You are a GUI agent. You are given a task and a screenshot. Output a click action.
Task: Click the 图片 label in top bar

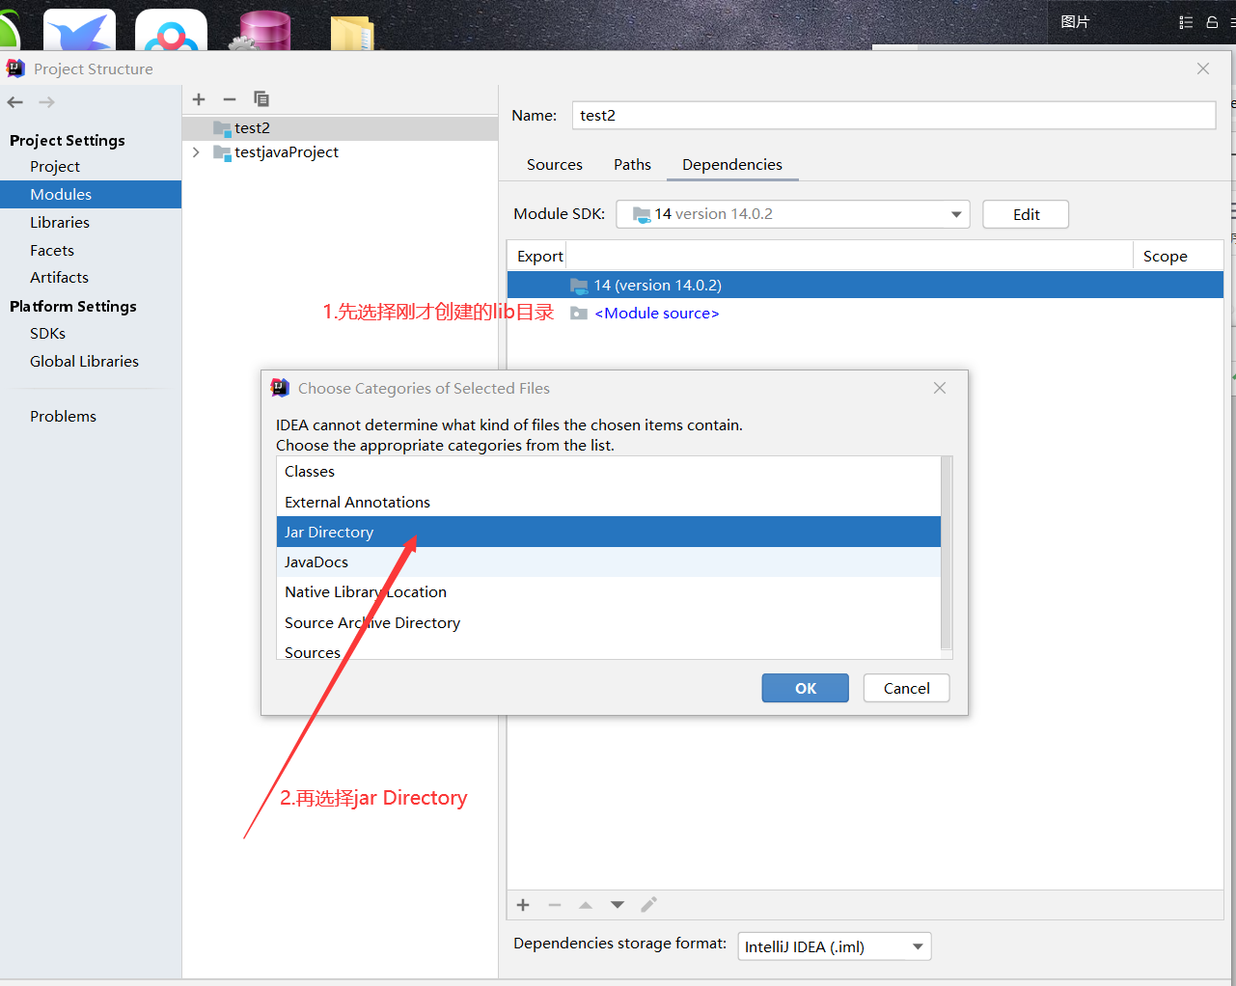click(1075, 22)
